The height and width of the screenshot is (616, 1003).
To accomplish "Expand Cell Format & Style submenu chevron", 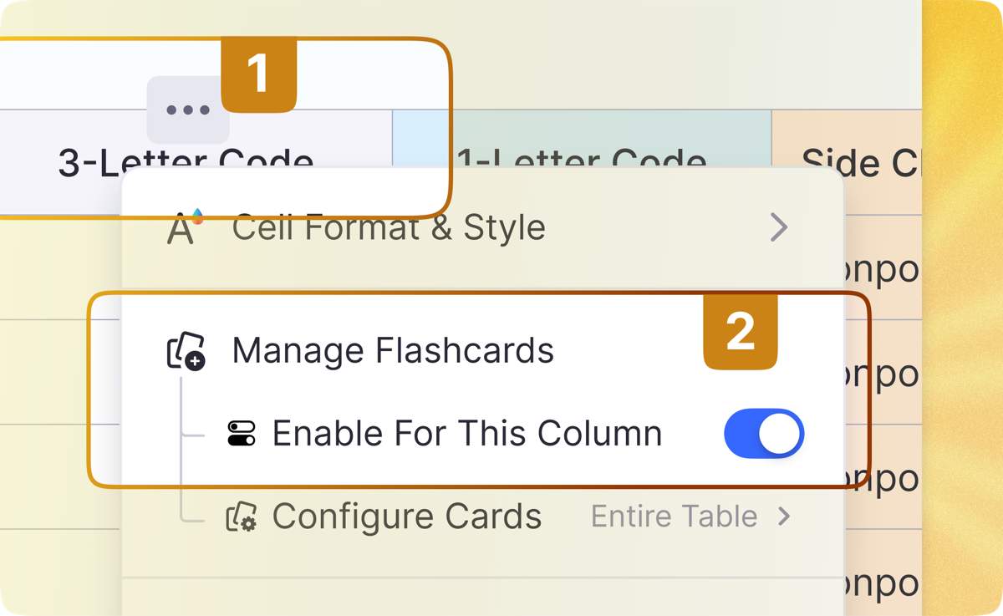I will 779,227.
